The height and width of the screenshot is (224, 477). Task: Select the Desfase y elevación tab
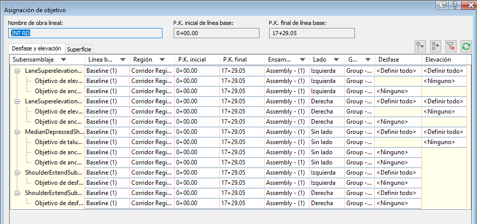pyautogui.click(x=36, y=48)
